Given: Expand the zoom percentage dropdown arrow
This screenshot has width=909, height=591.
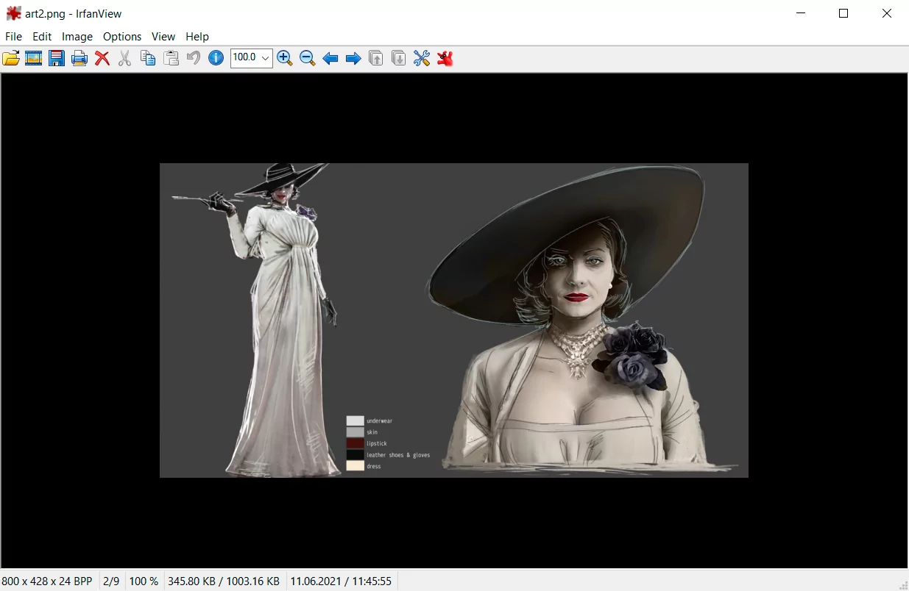Looking at the screenshot, I should point(265,58).
